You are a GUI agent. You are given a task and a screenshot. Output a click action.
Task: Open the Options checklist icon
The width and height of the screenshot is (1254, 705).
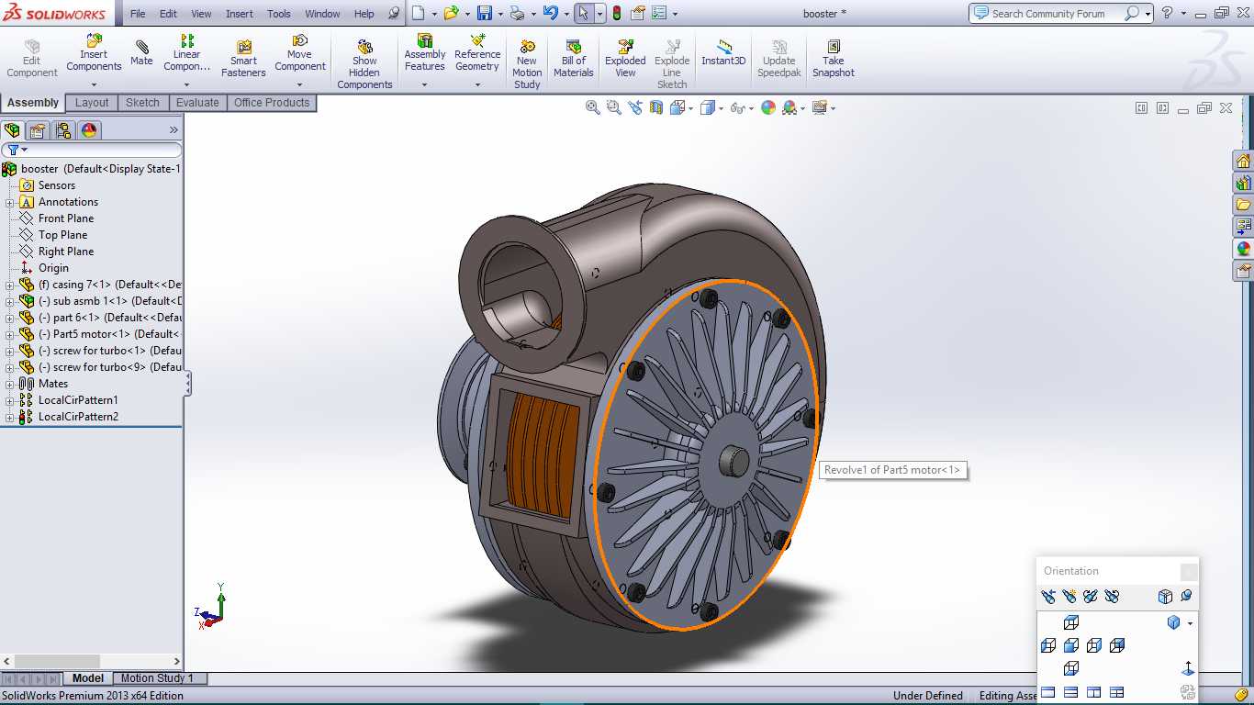click(659, 13)
